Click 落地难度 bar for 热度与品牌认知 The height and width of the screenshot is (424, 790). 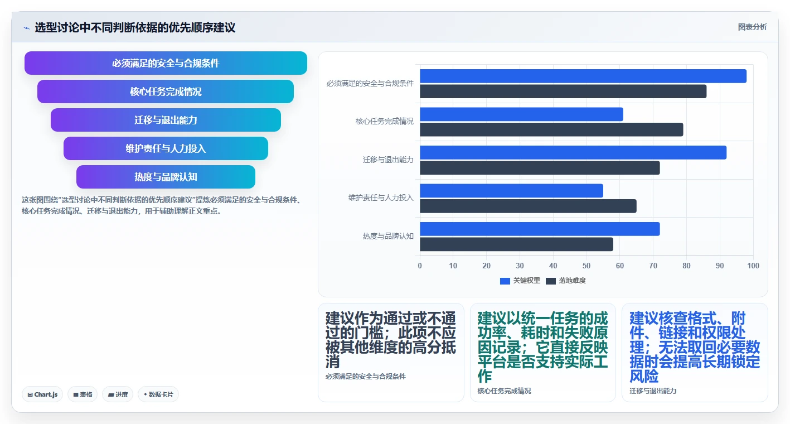pyautogui.click(x=516, y=244)
